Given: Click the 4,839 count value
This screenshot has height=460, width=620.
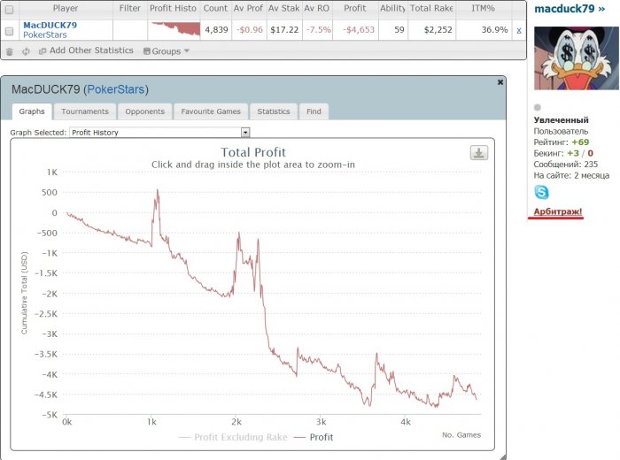Looking at the screenshot, I should [216, 29].
